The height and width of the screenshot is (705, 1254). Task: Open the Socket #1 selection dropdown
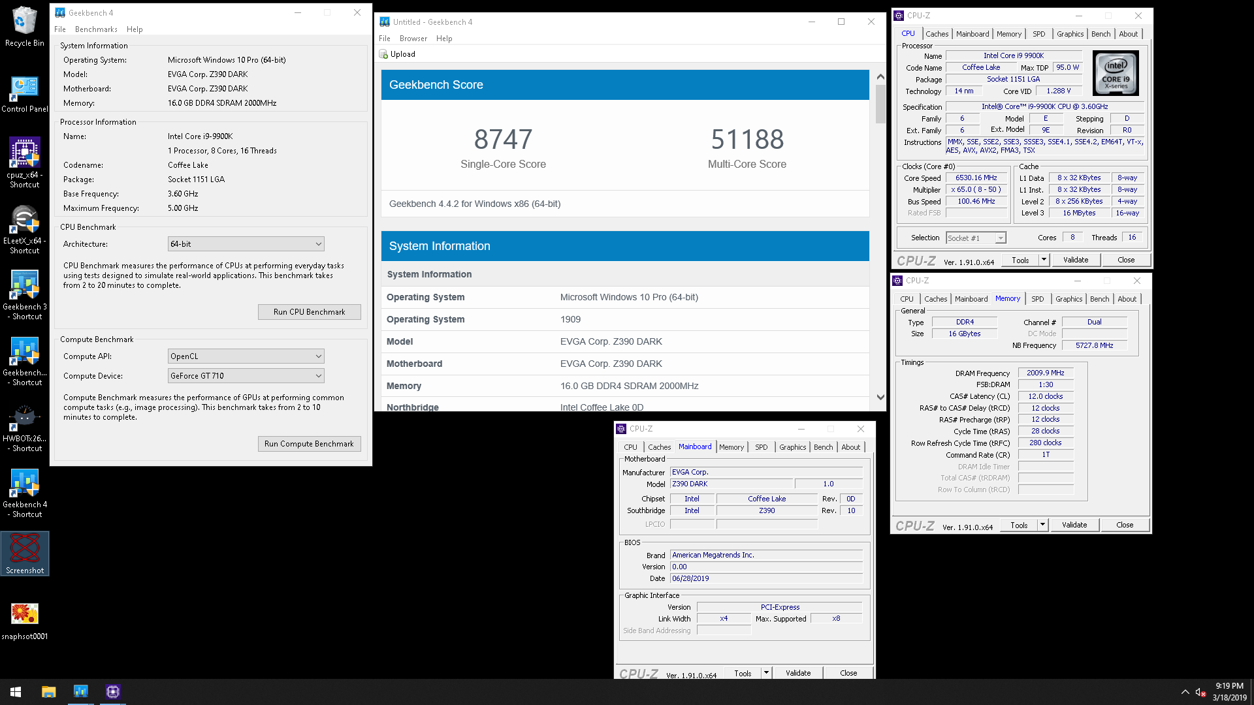(x=976, y=238)
